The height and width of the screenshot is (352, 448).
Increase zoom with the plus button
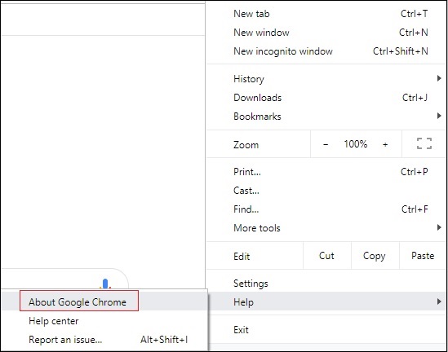click(x=385, y=144)
